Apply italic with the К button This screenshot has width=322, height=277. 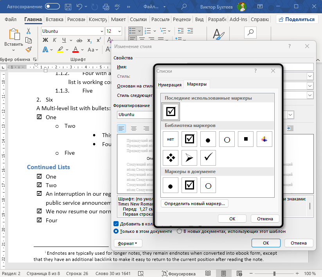click(54, 40)
